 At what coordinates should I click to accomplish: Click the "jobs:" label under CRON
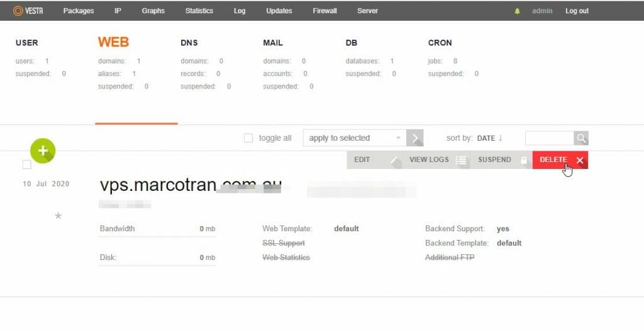(435, 61)
